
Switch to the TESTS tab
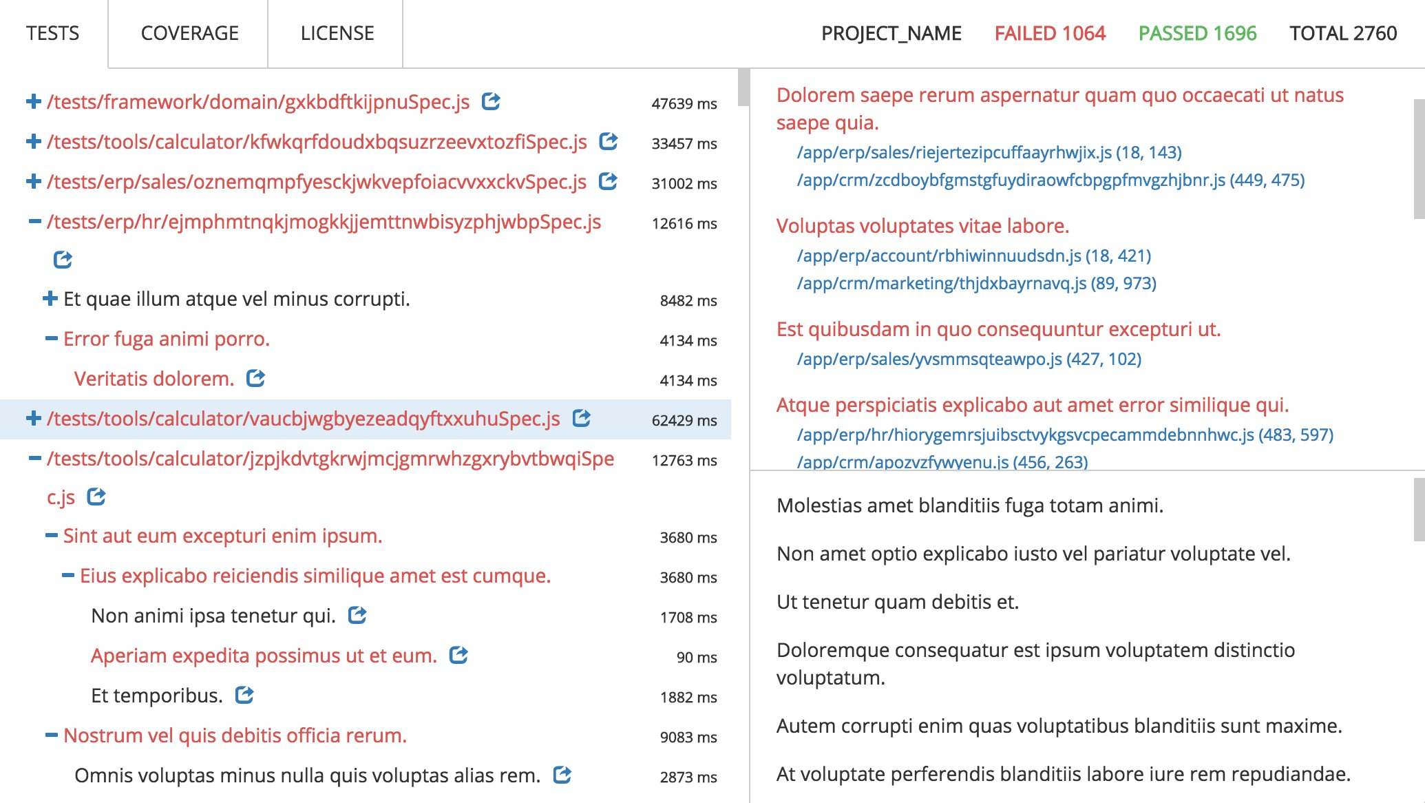(x=53, y=34)
